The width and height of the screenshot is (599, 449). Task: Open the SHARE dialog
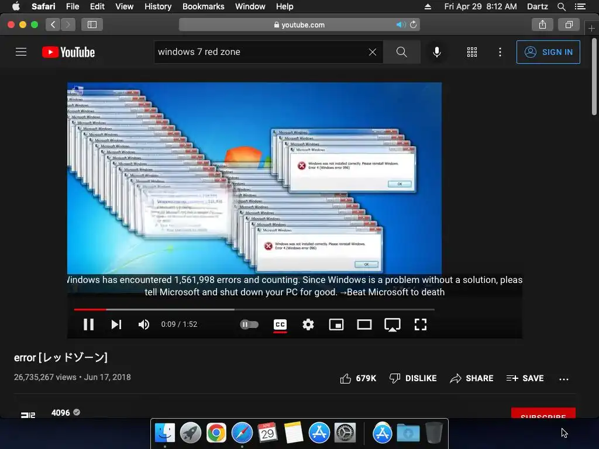click(472, 378)
